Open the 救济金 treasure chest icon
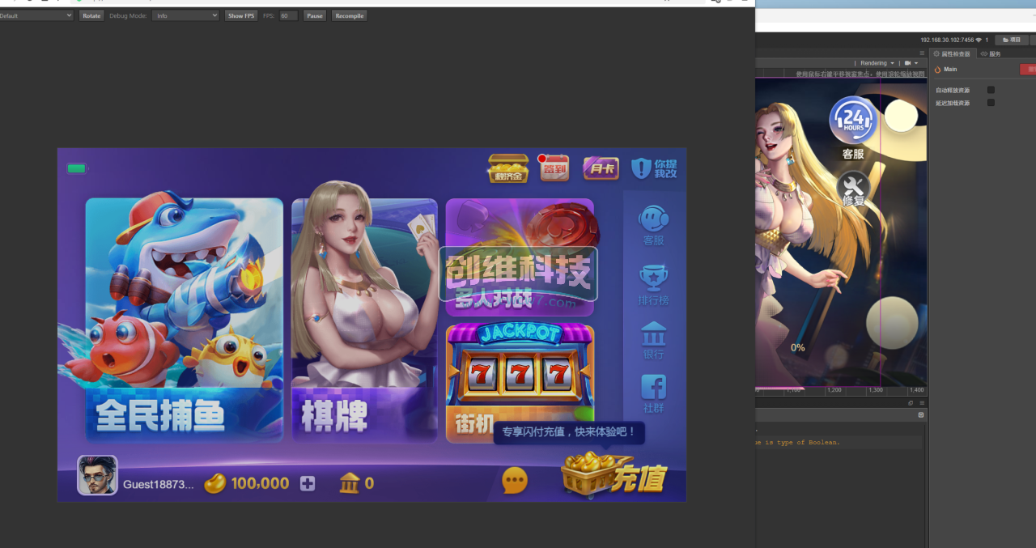 [508, 168]
